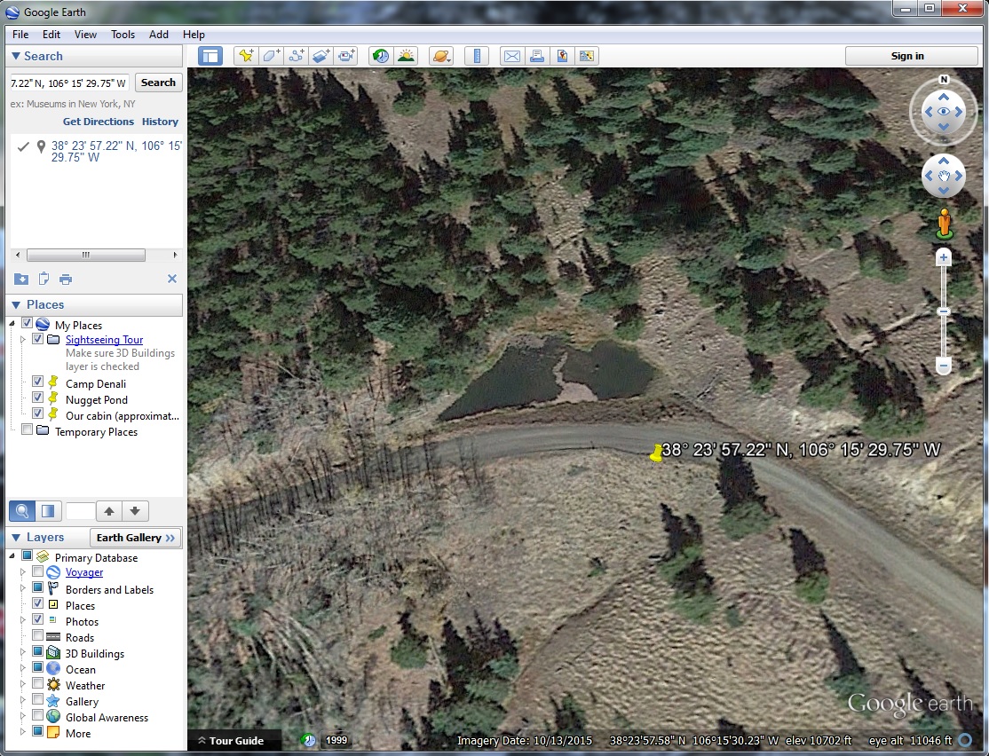Open the Edit menu
The image size is (989, 756).
[x=51, y=35]
